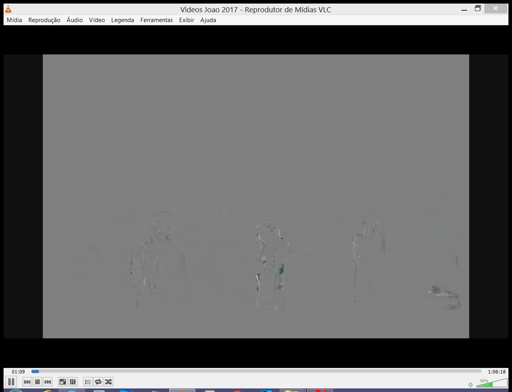Viewport: 512px width, 392px height.
Task: Show the playlist via list icon
Action: pyautogui.click(x=88, y=382)
